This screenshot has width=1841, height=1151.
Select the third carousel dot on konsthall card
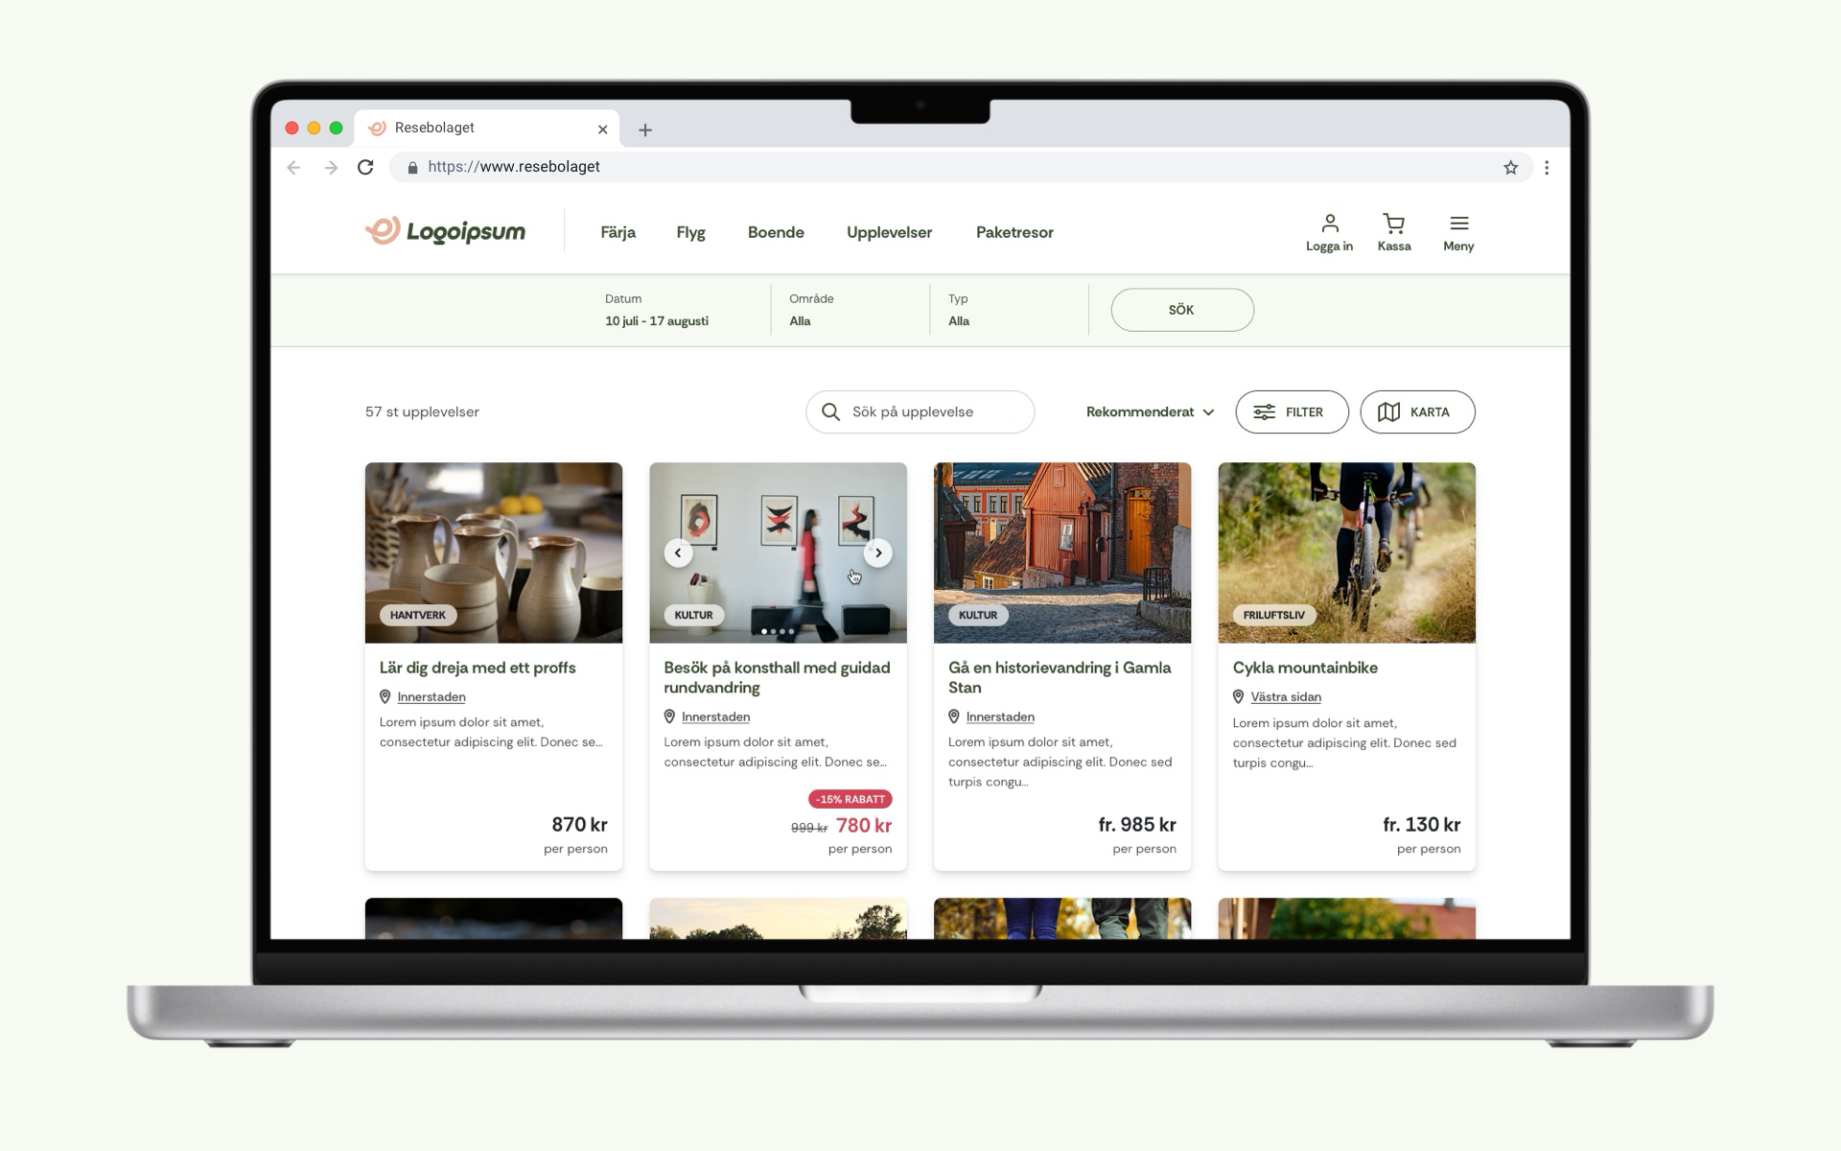point(784,631)
